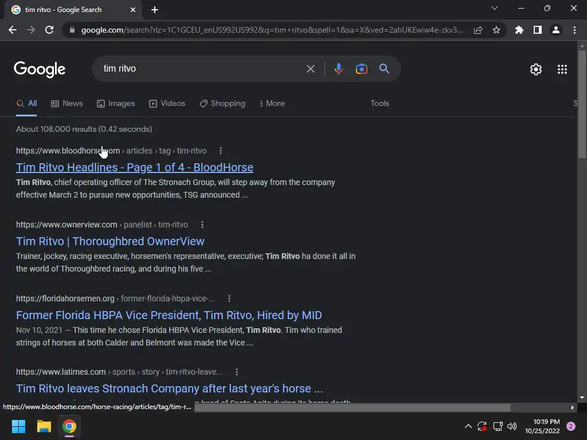Image resolution: width=587 pixels, height=440 pixels.
Task: Click the ownerview.com URL breadcrumb
Action: pyautogui.click(x=102, y=225)
